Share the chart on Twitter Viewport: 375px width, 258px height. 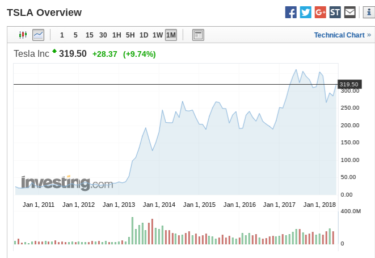pos(306,12)
